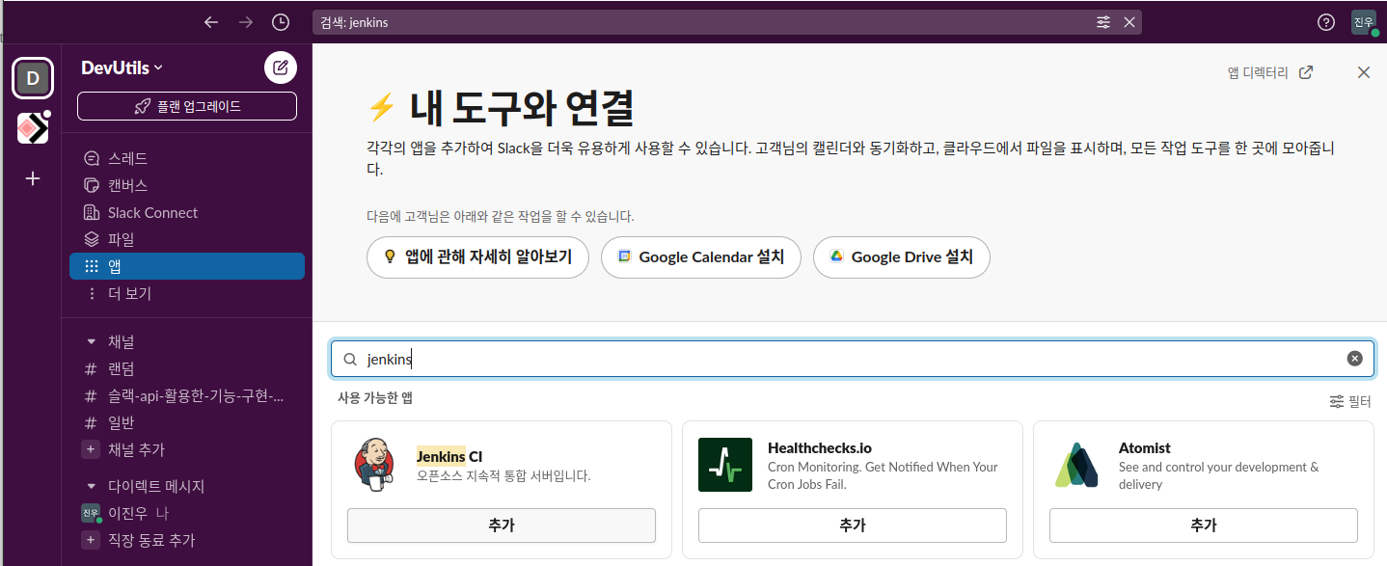Collapse 다이렉트 메시지 section
The height and width of the screenshot is (566, 1387).
92,486
